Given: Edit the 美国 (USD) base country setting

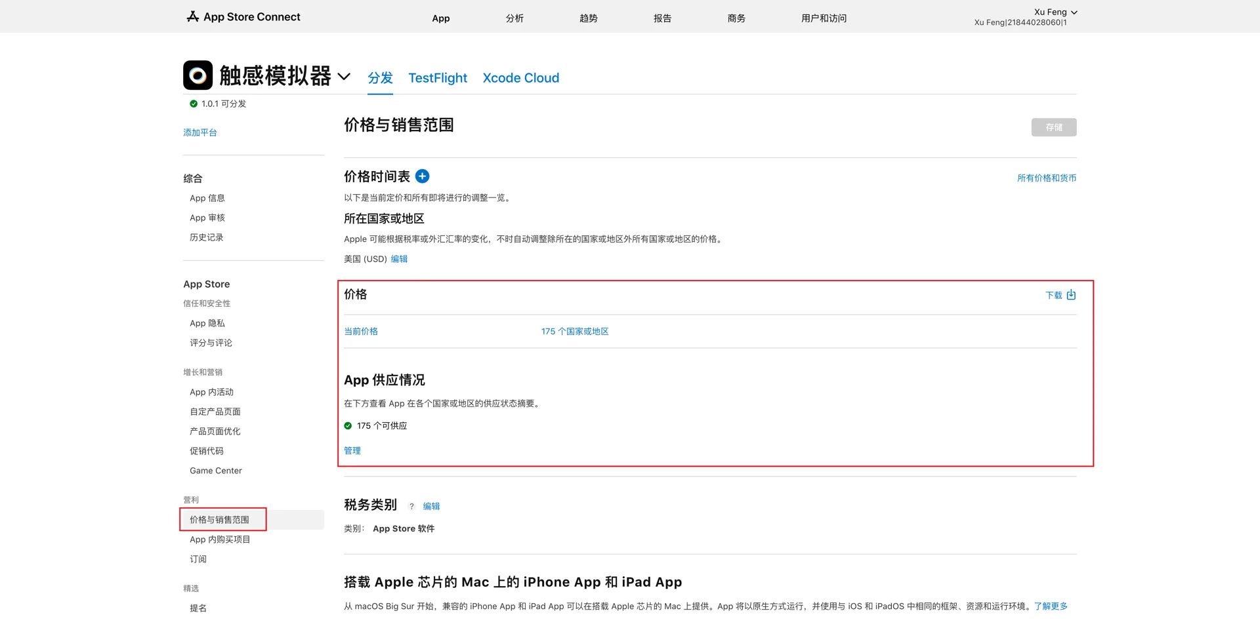Looking at the screenshot, I should coord(398,259).
